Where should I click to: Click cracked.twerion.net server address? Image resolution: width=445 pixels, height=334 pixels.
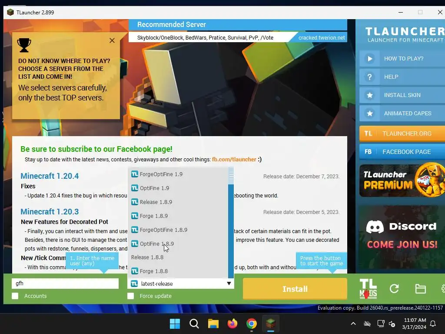pyautogui.click(x=322, y=37)
